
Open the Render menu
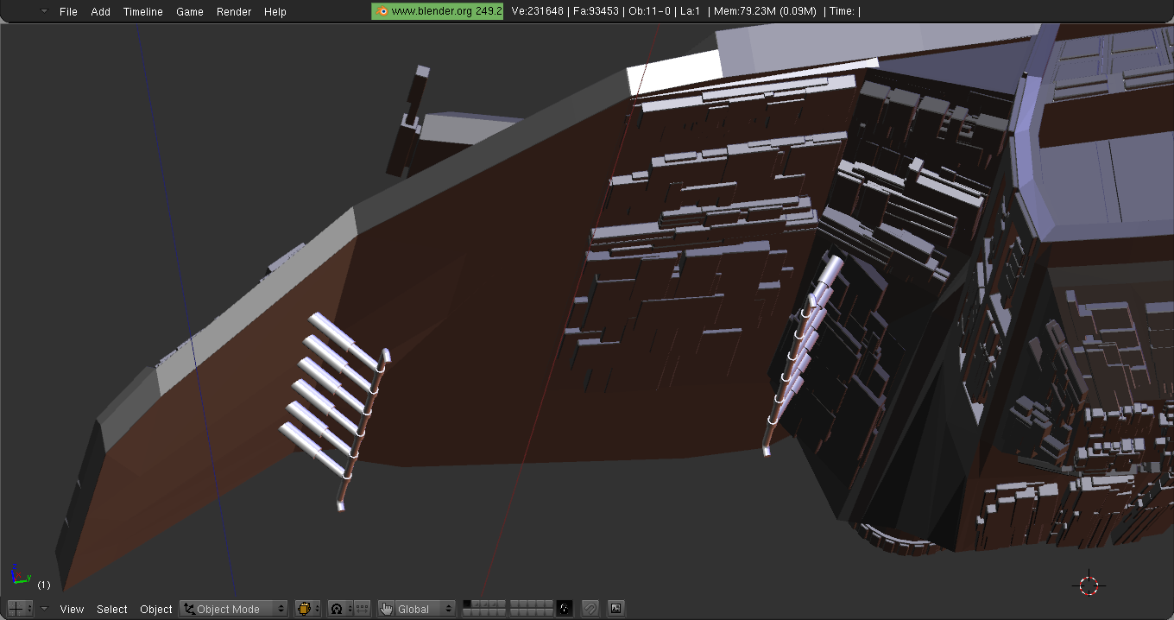click(234, 11)
